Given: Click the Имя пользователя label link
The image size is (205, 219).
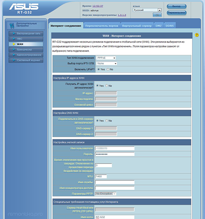Looking at the screenshot, I should [82, 148].
